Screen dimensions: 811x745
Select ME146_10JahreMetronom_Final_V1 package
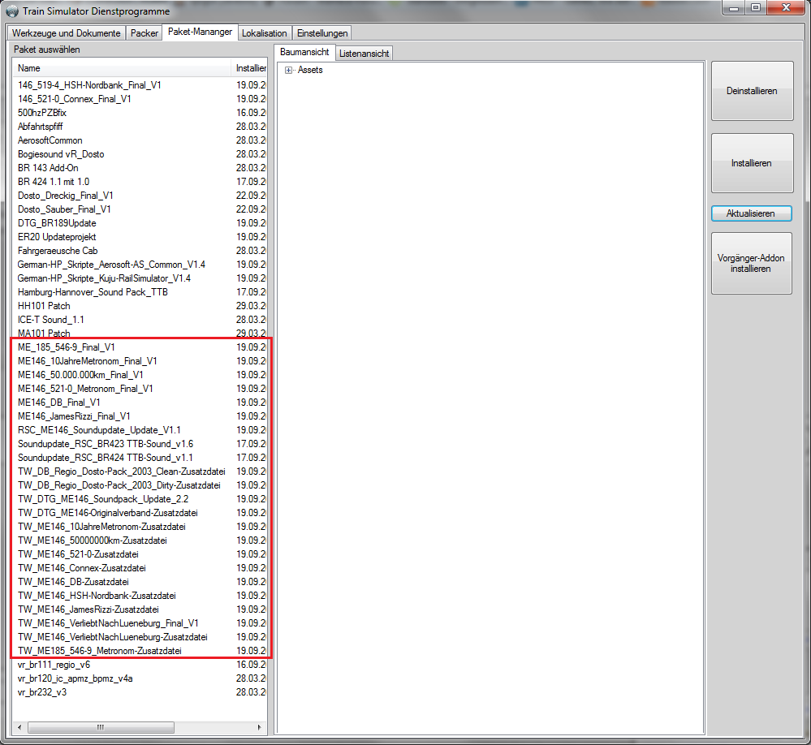88,361
